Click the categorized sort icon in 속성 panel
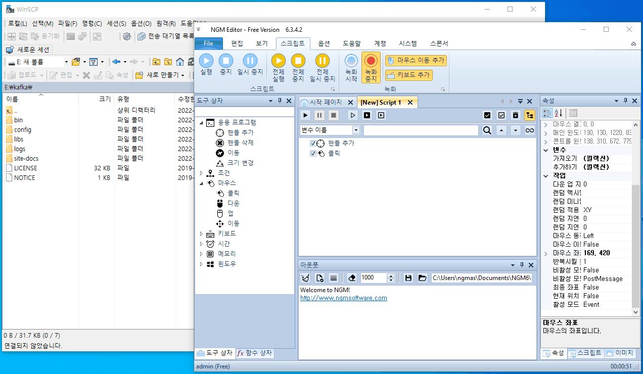 pos(547,113)
